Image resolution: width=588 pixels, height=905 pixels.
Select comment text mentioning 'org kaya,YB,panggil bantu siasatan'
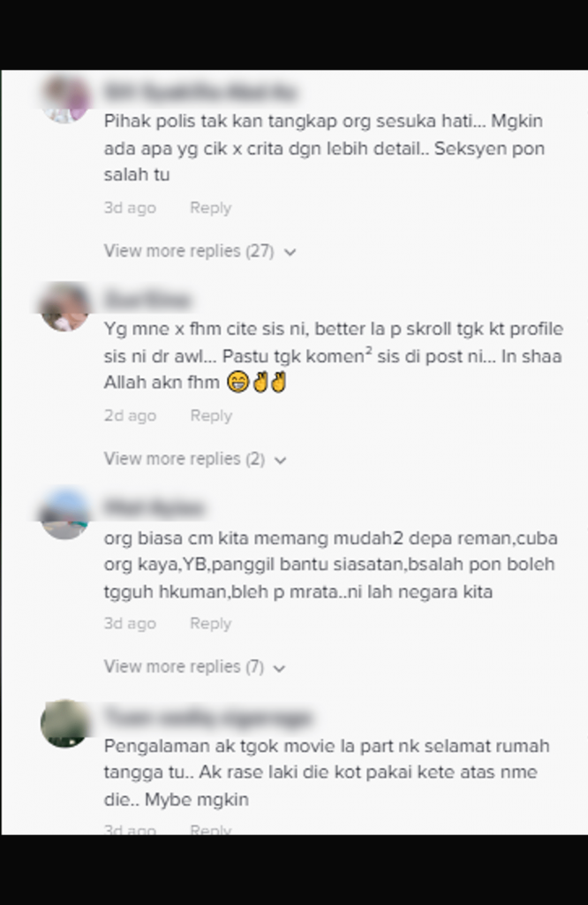click(330, 565)
